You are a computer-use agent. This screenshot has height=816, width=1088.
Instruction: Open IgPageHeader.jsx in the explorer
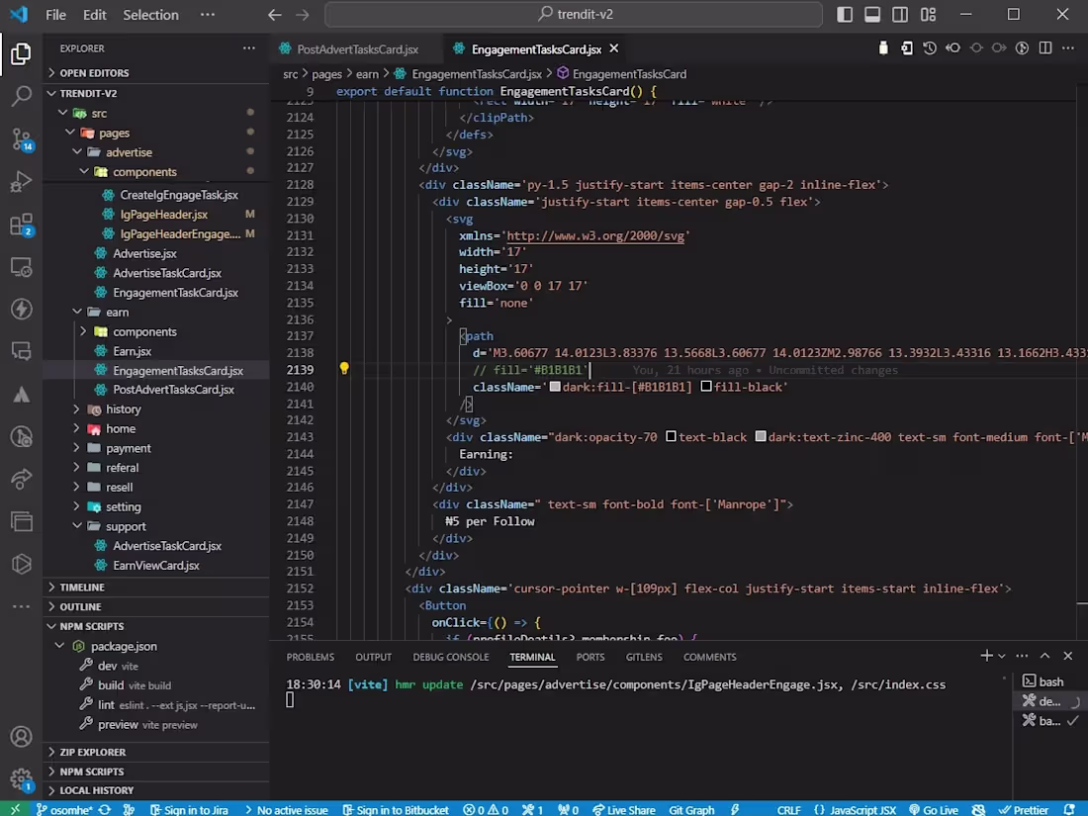click(164, 215)
